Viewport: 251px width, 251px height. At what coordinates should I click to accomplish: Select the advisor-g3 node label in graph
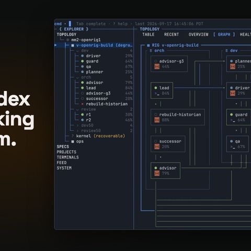pyautogui.click(x=172, y=61)
